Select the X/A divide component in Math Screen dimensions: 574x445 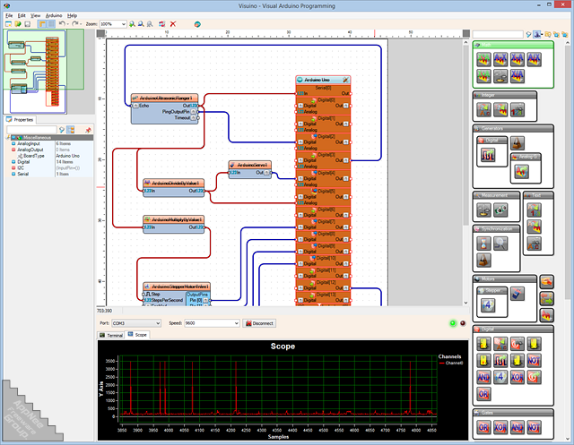(517, 76)
